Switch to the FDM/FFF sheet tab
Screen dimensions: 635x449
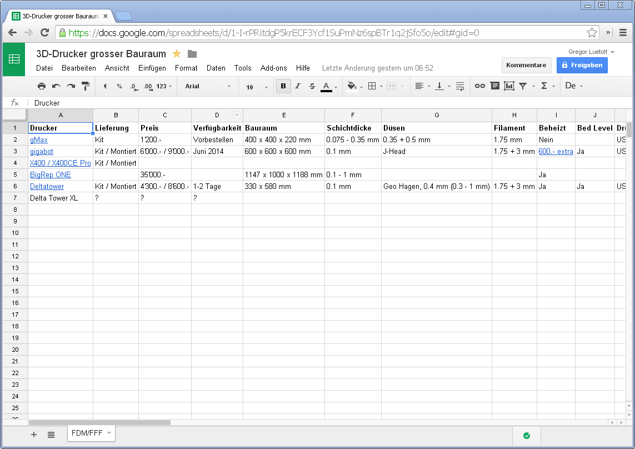coord(87,433)
